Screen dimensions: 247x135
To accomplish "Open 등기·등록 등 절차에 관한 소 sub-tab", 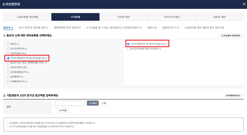I will pyautogui.click(x=34, y=28).
